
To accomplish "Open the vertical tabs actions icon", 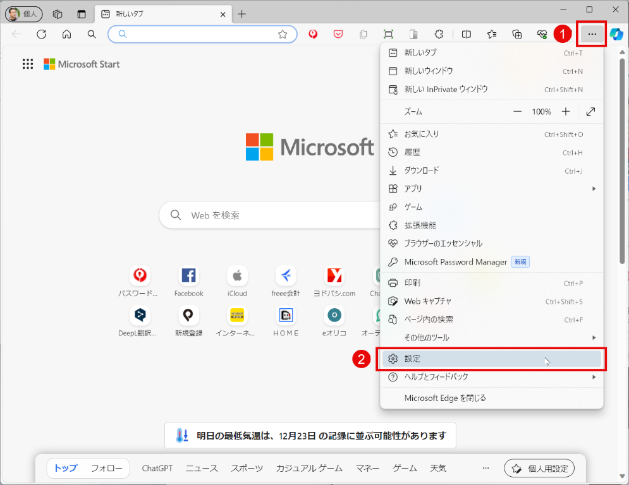I will (x=82, y=14).
